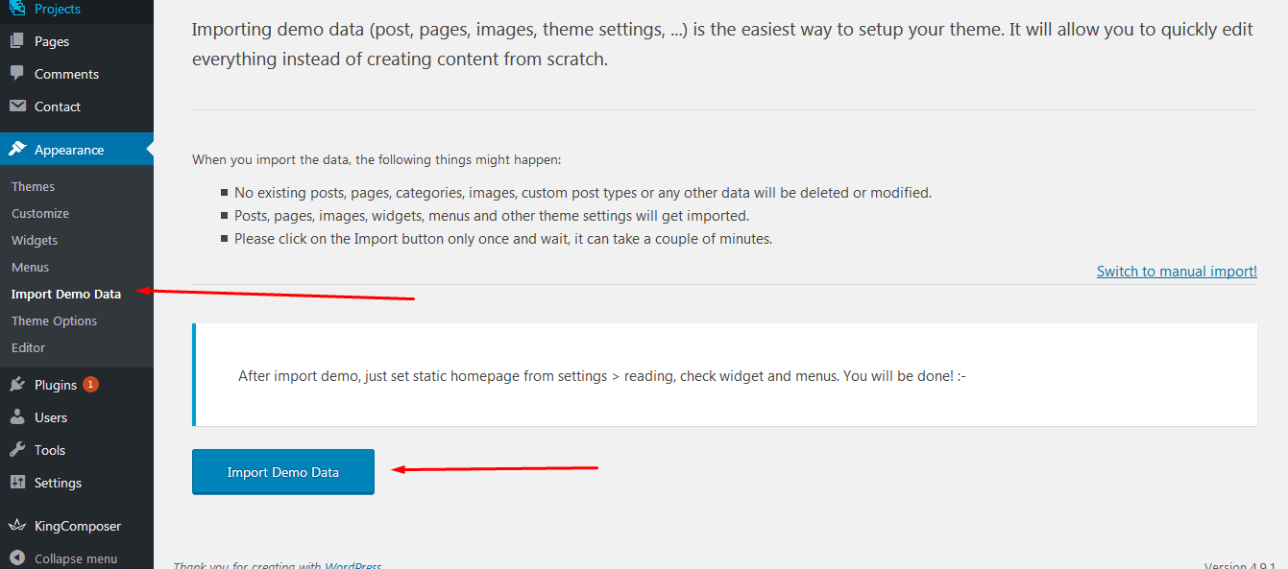This screenshot has height=569, width=1288.
Task: Click the Projects icon in sidebar
Action: 17,9
